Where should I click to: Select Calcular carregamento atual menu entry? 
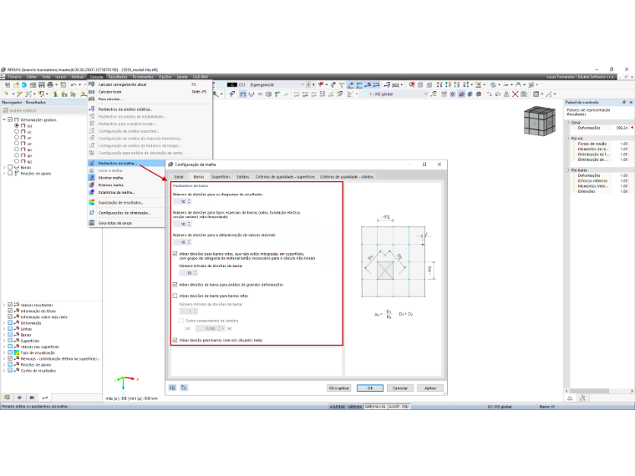(x=150, y=84)
